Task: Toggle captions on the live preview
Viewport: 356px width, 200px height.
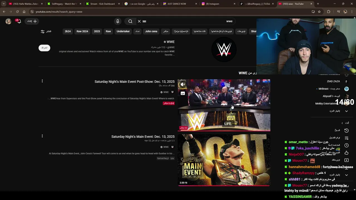Action: (183, 93)
